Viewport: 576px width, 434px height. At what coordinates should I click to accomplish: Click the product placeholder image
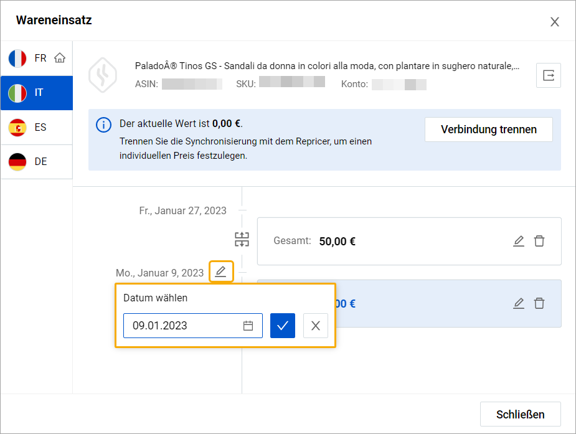103,75
